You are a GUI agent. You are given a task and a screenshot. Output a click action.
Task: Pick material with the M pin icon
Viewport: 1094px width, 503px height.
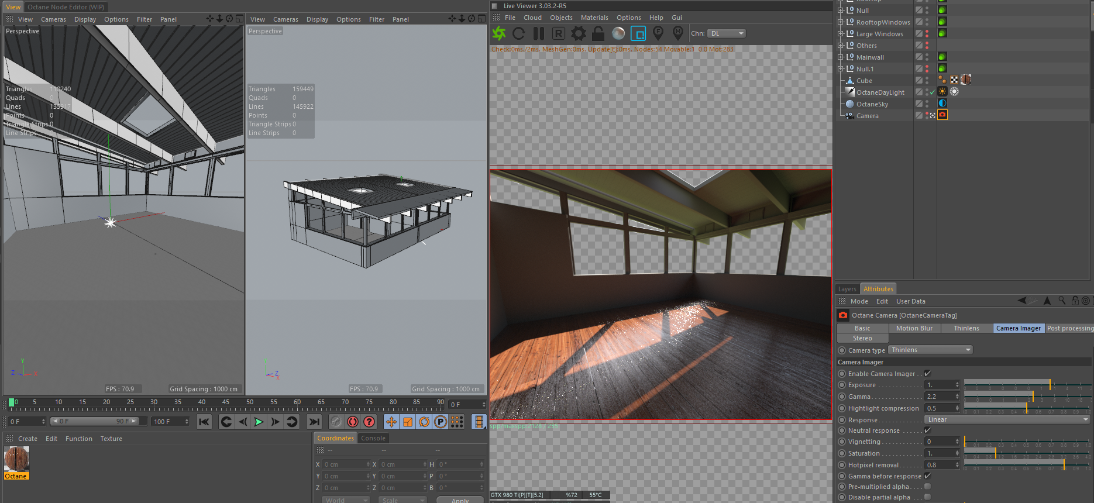[678, 33]
